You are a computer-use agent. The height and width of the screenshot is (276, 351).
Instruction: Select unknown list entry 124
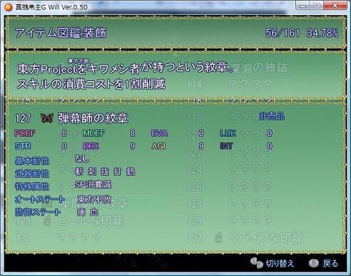pyautogui.click(x=229, y=169)
